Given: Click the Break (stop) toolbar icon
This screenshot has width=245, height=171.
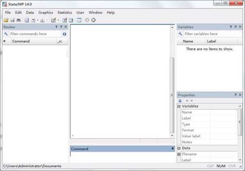Looking at the screenshot, I should click(94, 20).
